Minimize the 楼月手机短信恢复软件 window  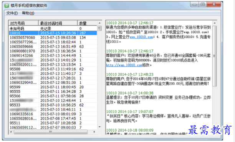click(195, 4)
